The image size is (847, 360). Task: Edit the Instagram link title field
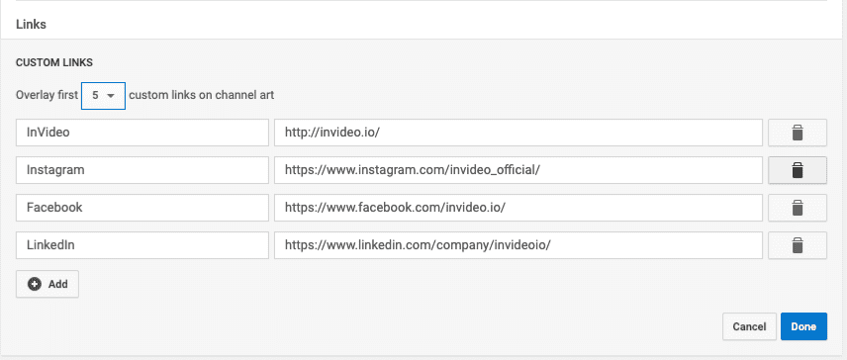(142, 170)
